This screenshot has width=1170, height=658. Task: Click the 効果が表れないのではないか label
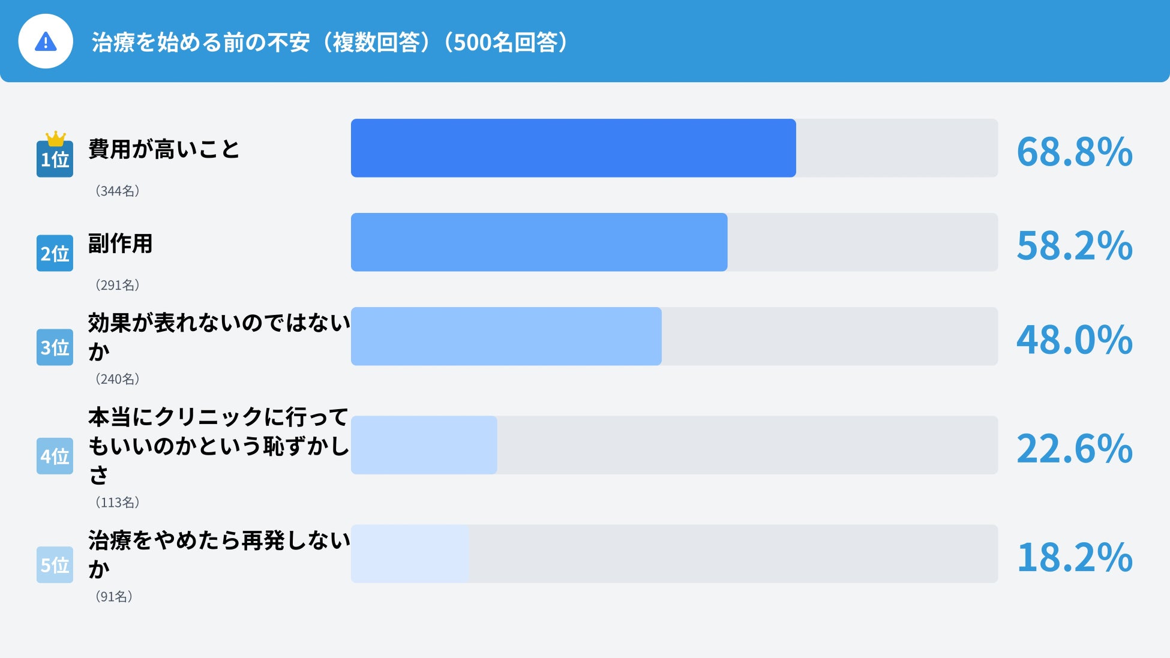[218, 336]
